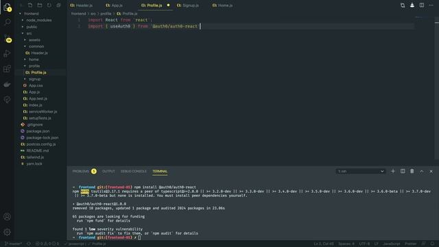Select the Profile.js editor tab
Screen dimensions: 439x247
coord(156,5)
